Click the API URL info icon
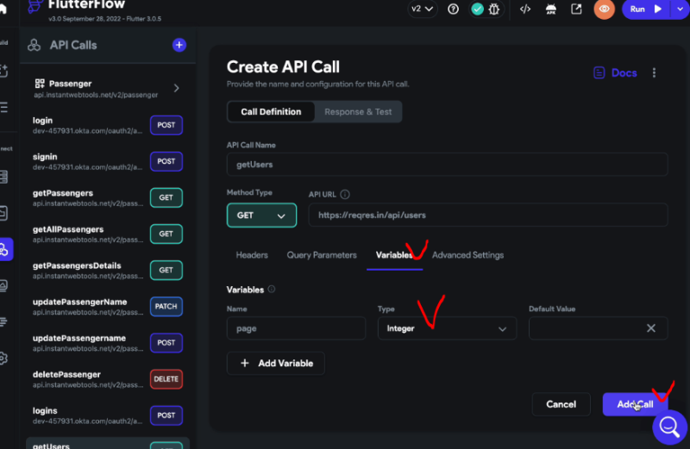The width and height of the screenshot is (690, 449). point(345,195)
